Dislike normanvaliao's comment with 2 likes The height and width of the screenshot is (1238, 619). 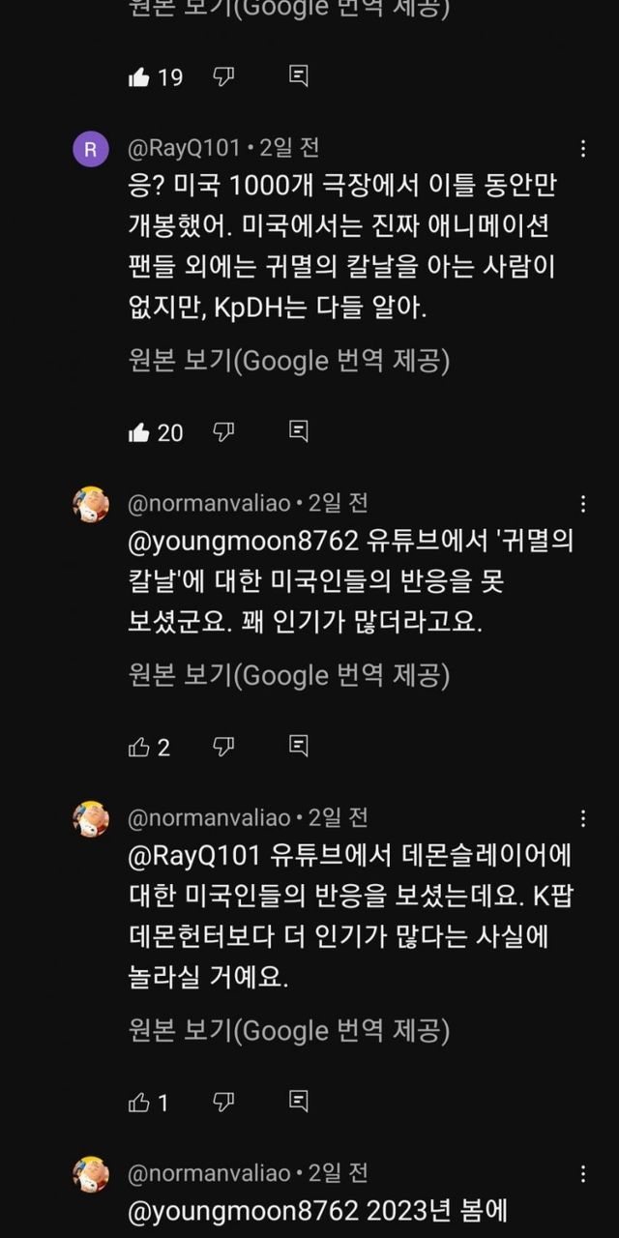point(223,747)
